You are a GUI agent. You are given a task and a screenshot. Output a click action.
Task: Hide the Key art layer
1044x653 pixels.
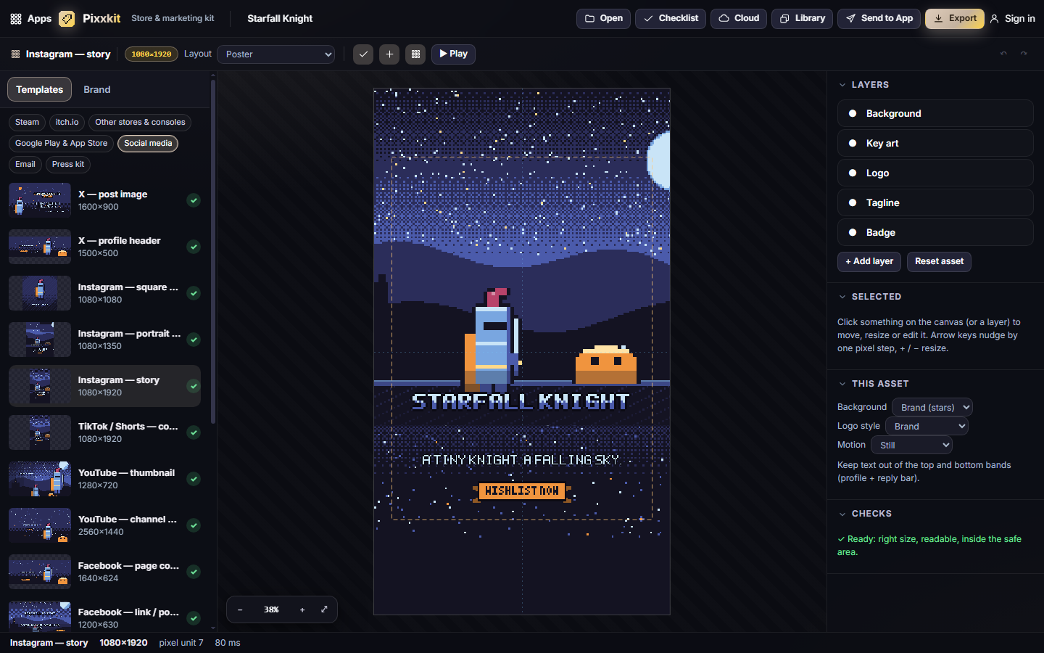pyautogui.click(x=853, y=144)
